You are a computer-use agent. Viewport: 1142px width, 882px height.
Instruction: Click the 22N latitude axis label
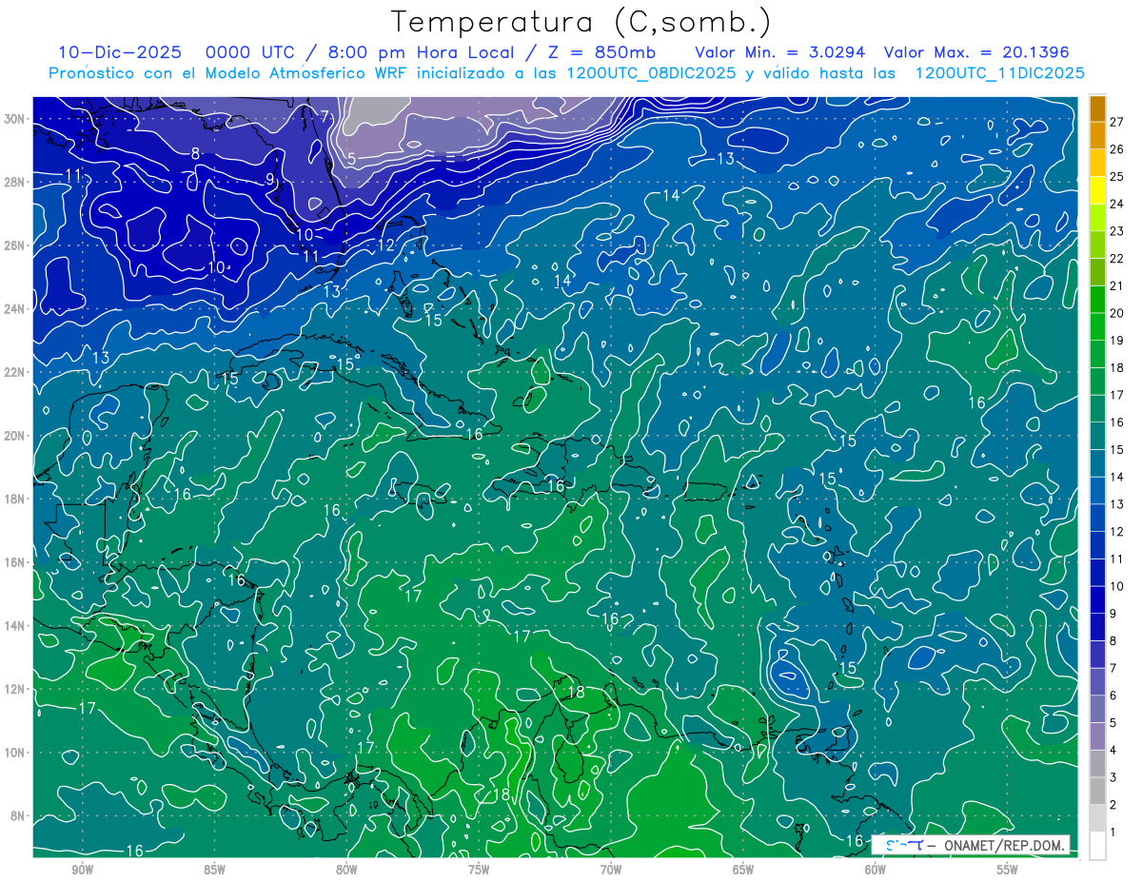pos(16,372)
